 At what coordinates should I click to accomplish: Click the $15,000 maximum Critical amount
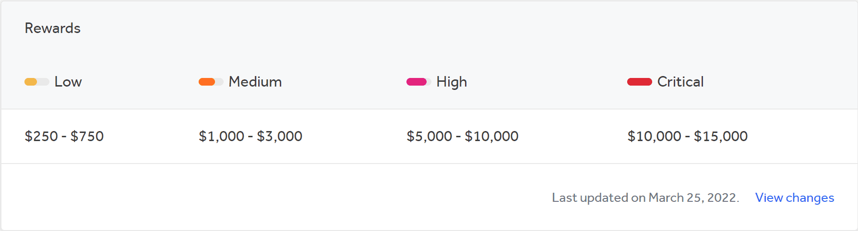[721, 136]
